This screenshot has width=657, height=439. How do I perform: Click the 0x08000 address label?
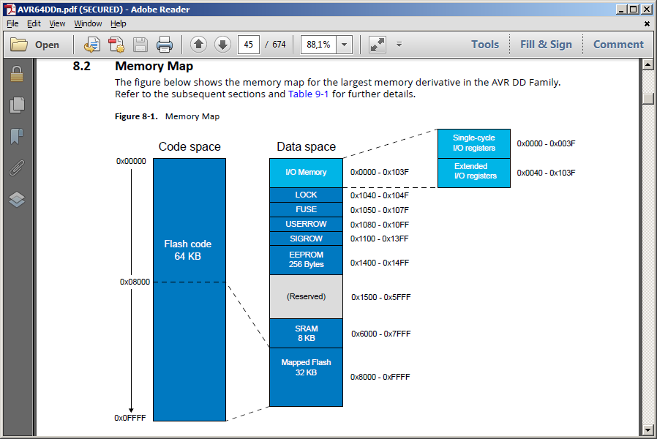point(135,282)
